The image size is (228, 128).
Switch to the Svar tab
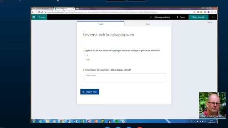tap(148, 24)
